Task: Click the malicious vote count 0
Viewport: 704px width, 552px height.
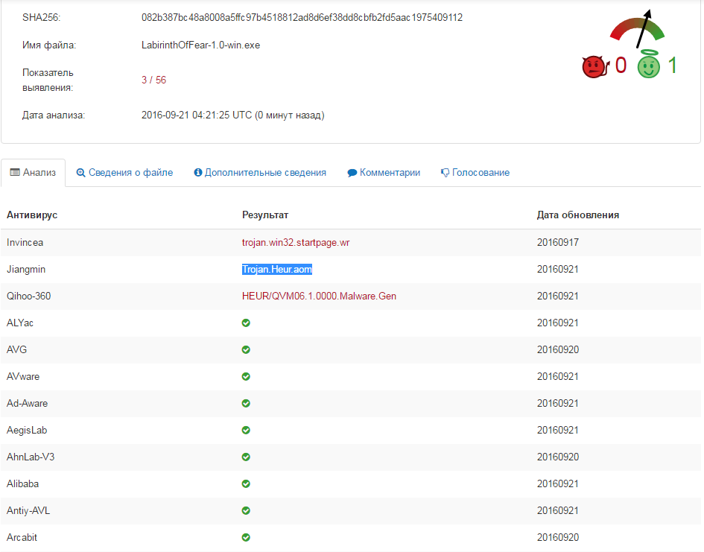Action: click(x=621, y=66)
